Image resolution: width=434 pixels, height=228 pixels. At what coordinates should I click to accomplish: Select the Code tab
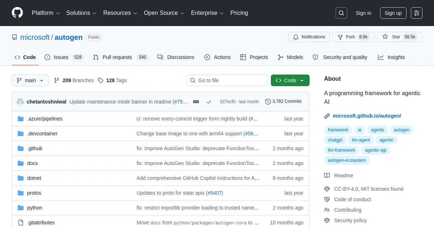pyautogui.click(x=25, y=57)
